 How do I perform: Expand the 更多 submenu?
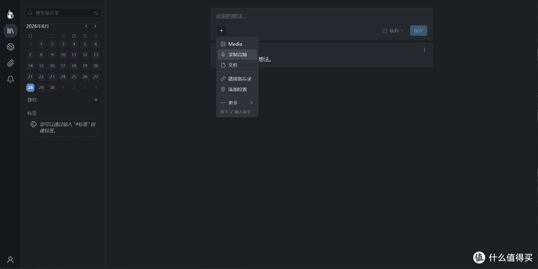237,102
